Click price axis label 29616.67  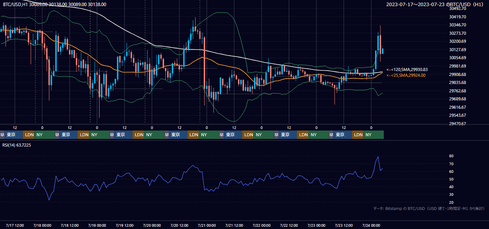(x=457, y=107)
